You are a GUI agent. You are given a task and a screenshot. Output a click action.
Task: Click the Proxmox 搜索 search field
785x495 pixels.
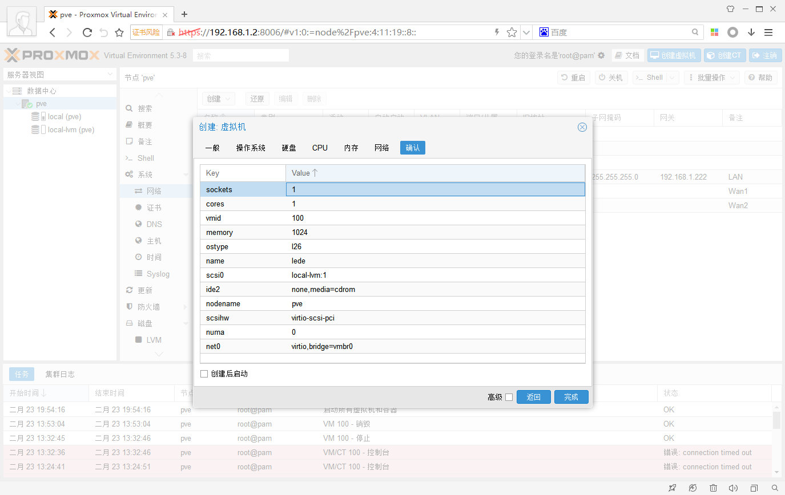click(x=241, y=56)
